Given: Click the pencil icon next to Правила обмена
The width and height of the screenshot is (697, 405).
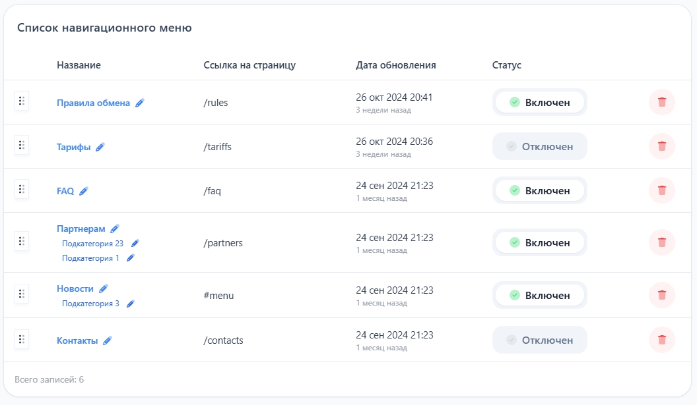Looking at the screenshot, I should (140, 103).
